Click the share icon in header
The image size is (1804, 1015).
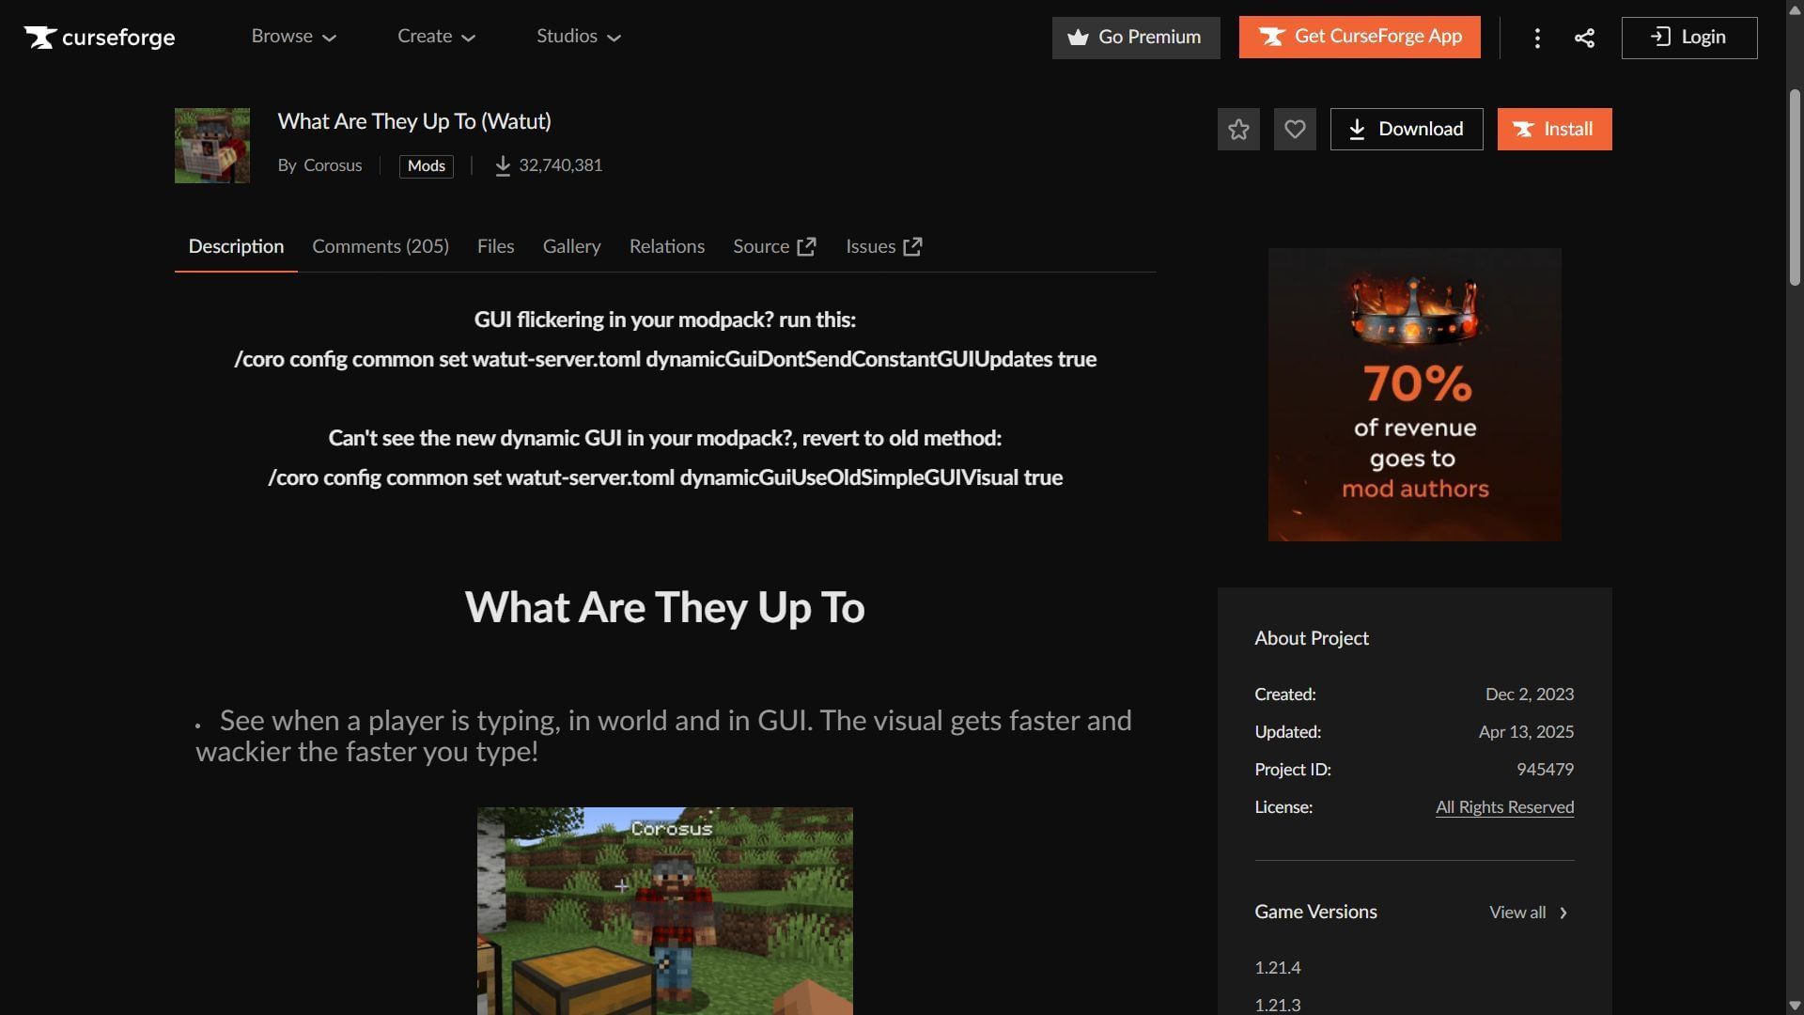click(1584, 38)
